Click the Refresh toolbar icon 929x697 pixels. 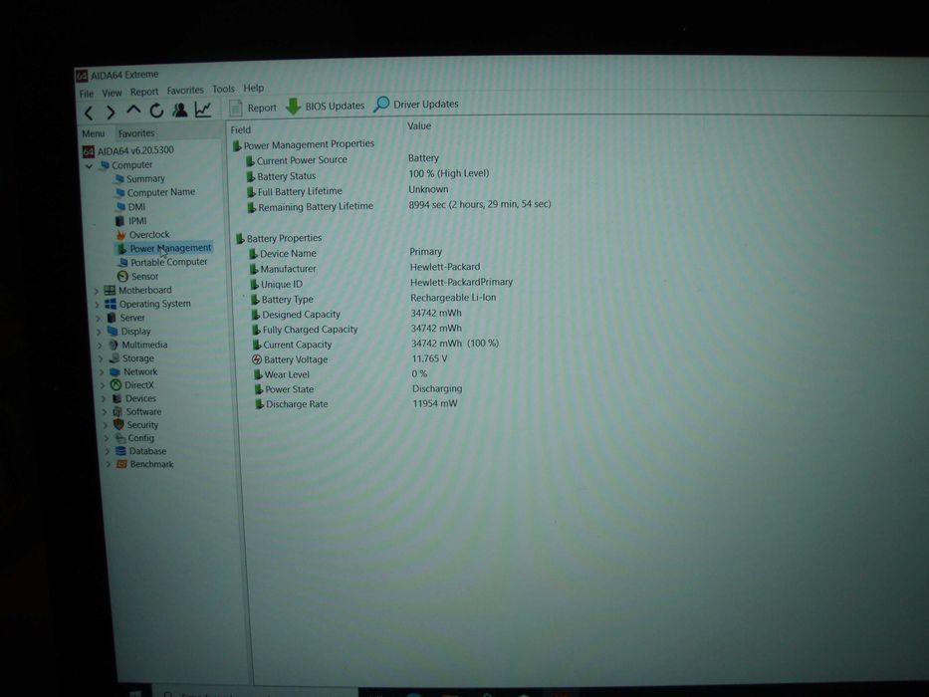[156, 111]
